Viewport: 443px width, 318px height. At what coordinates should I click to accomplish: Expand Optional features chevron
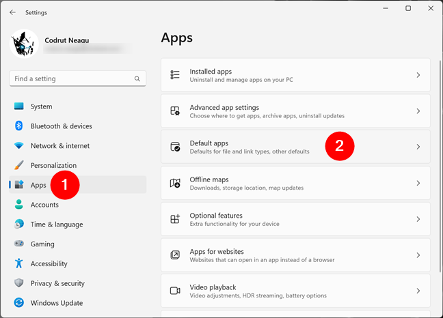tap(418, 219)
